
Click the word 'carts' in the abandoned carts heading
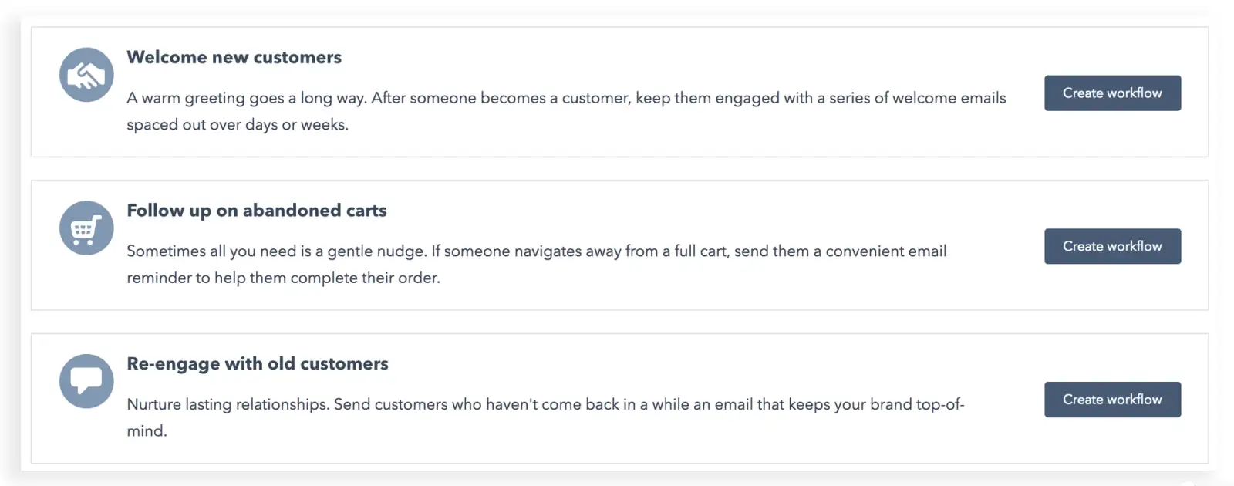pos(366,211)
